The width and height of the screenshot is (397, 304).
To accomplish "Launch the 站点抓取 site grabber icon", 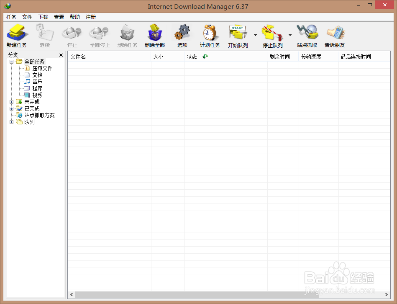I will [x=307, y=32].
